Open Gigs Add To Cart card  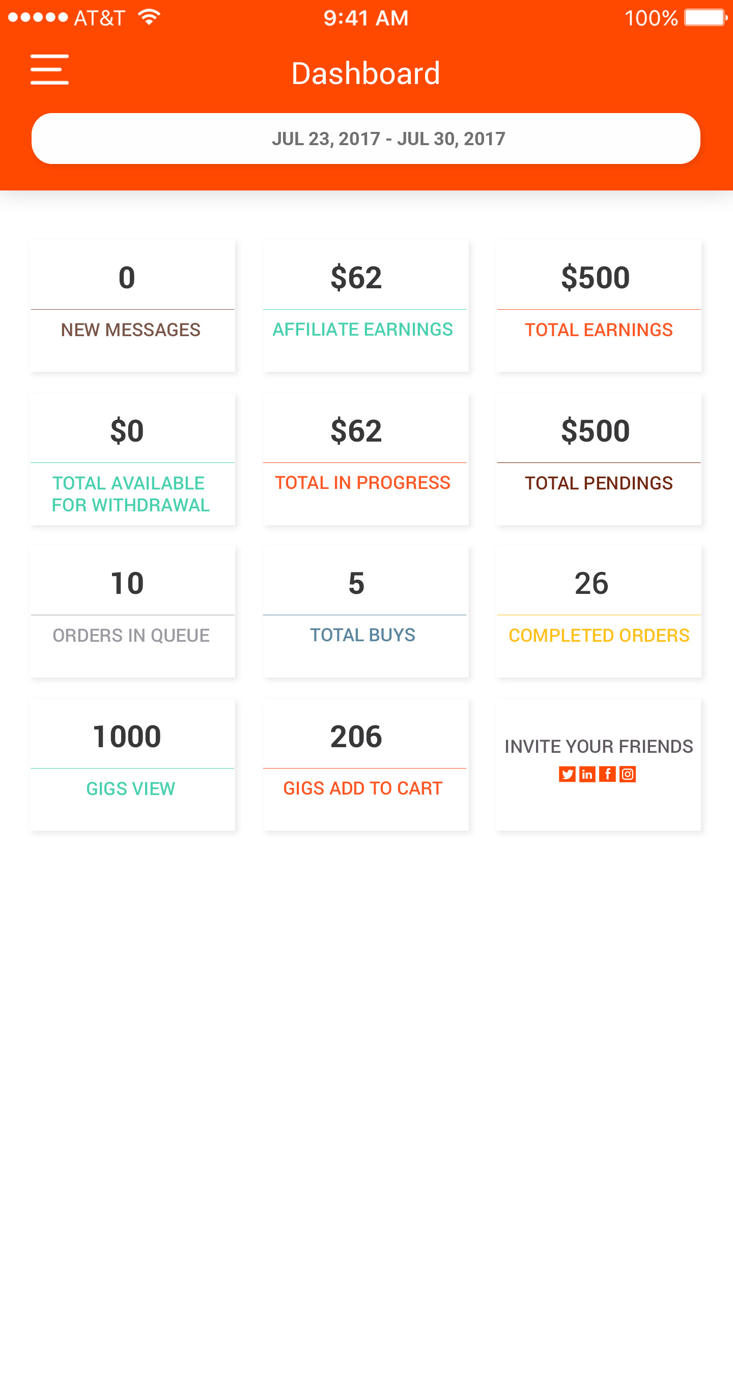[365, 764]
